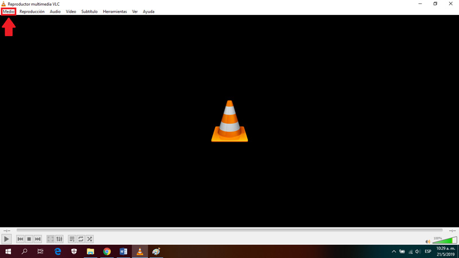
Task: Open the Ver menu
Action: 135,11
